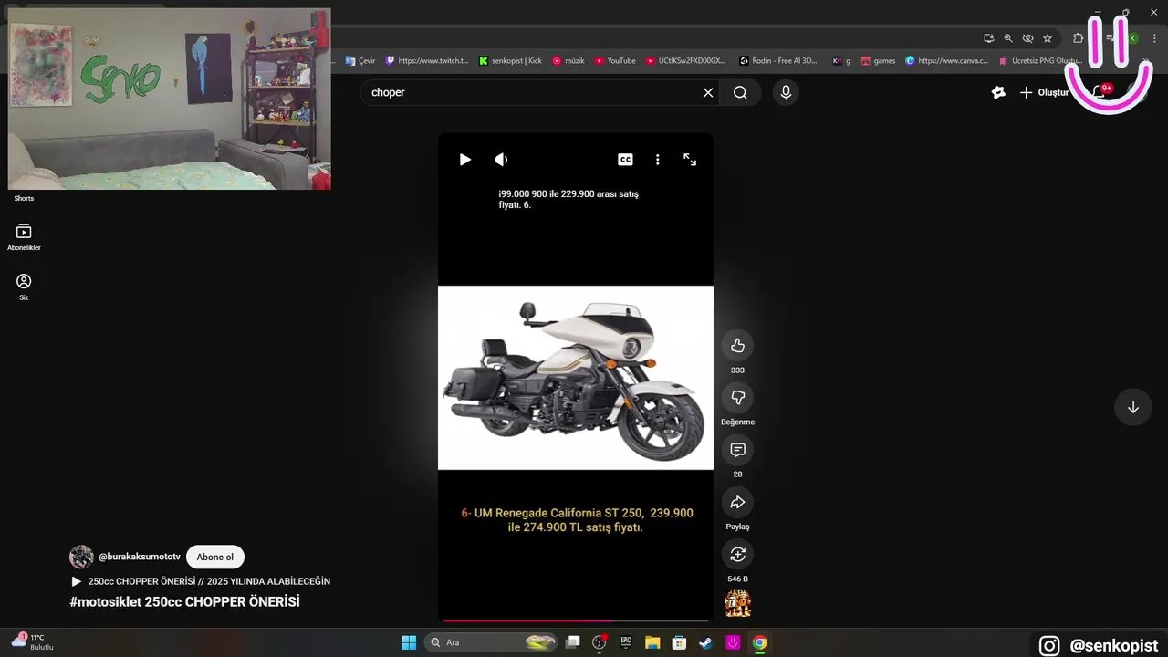1168x657 pixels.
Task: Open the Oluştur create menu
Action: click(x=1045, y=92)
